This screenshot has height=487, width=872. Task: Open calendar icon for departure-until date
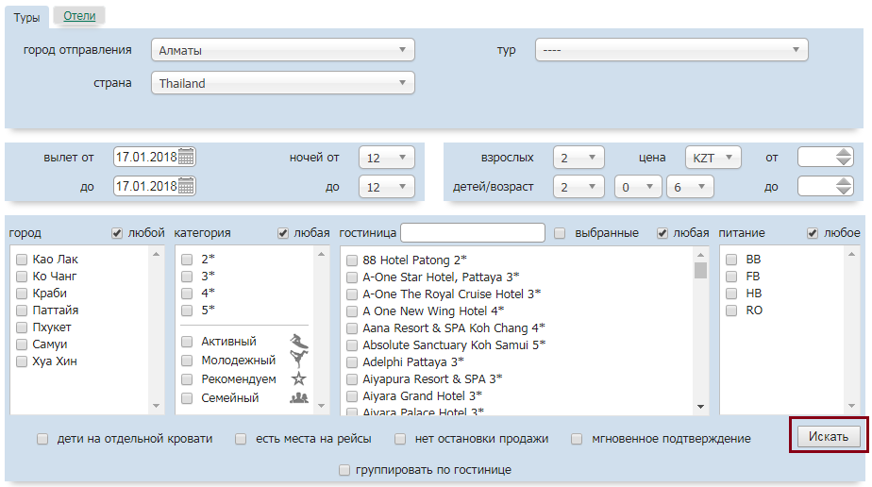(x=187, y=186)
